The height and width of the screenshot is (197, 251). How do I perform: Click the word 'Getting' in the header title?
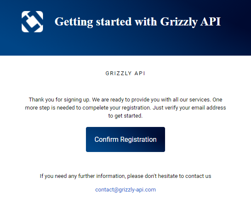[x=74, y=22]
